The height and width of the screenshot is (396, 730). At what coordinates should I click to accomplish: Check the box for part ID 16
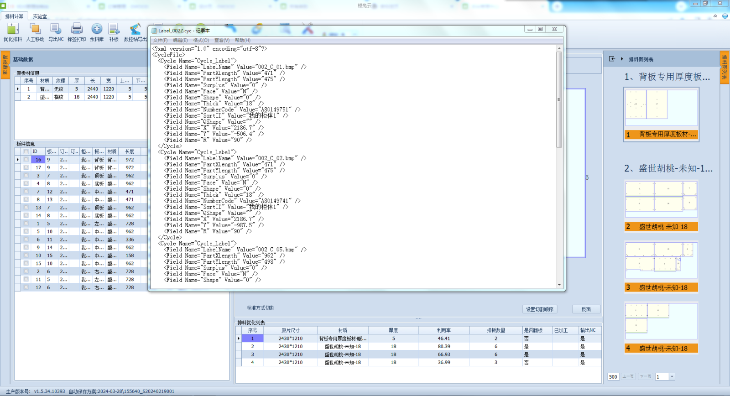pos(26,160)
